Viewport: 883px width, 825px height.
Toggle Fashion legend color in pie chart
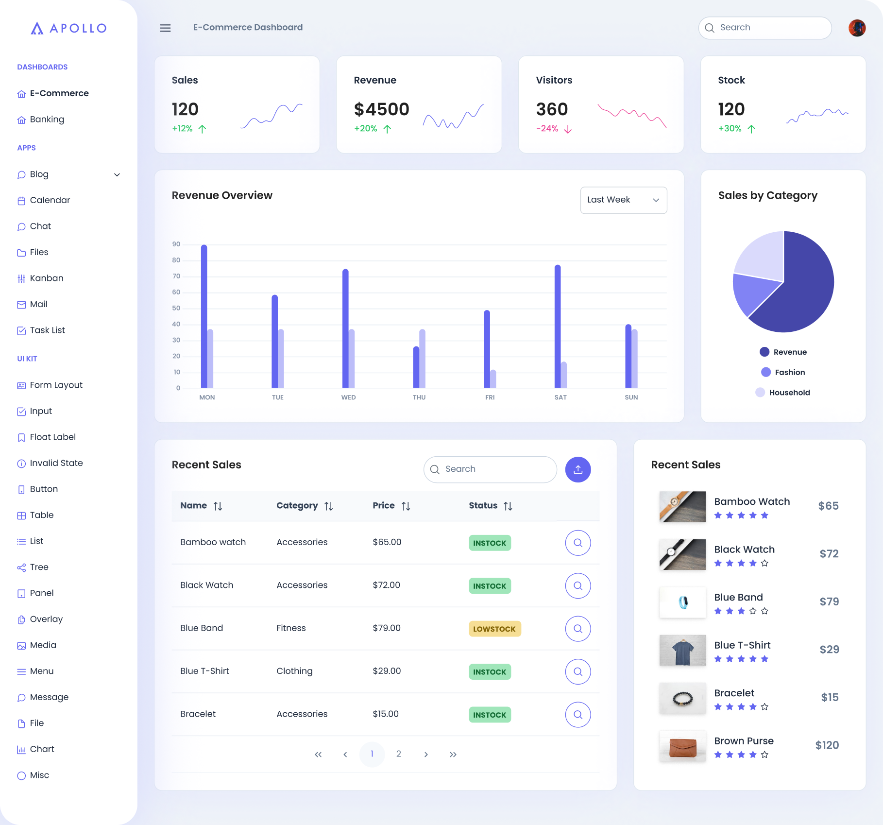pyautogui.click(x=766, y=372)
